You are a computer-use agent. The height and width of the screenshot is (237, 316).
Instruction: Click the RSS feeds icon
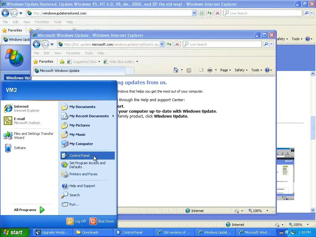(x=189, y=70)
